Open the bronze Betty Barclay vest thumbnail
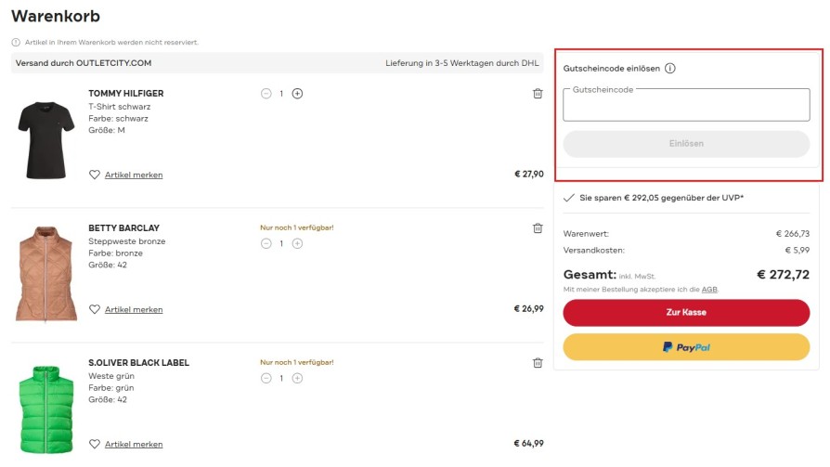 [x=46, y=274]
